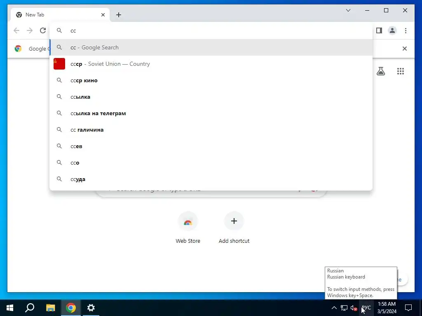Go back using the back arrow
422x316 pixels.
(x=16, y=30)
